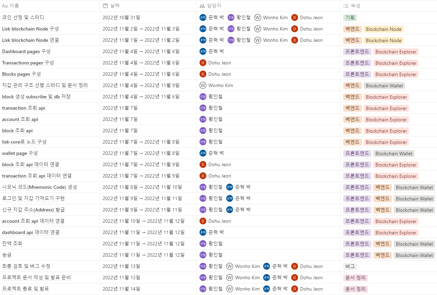Click Wonho Kim avatar in 지갑 관리 구조 row
The height and width of the screenshot is (295, 437).
[x=203, y=85]
